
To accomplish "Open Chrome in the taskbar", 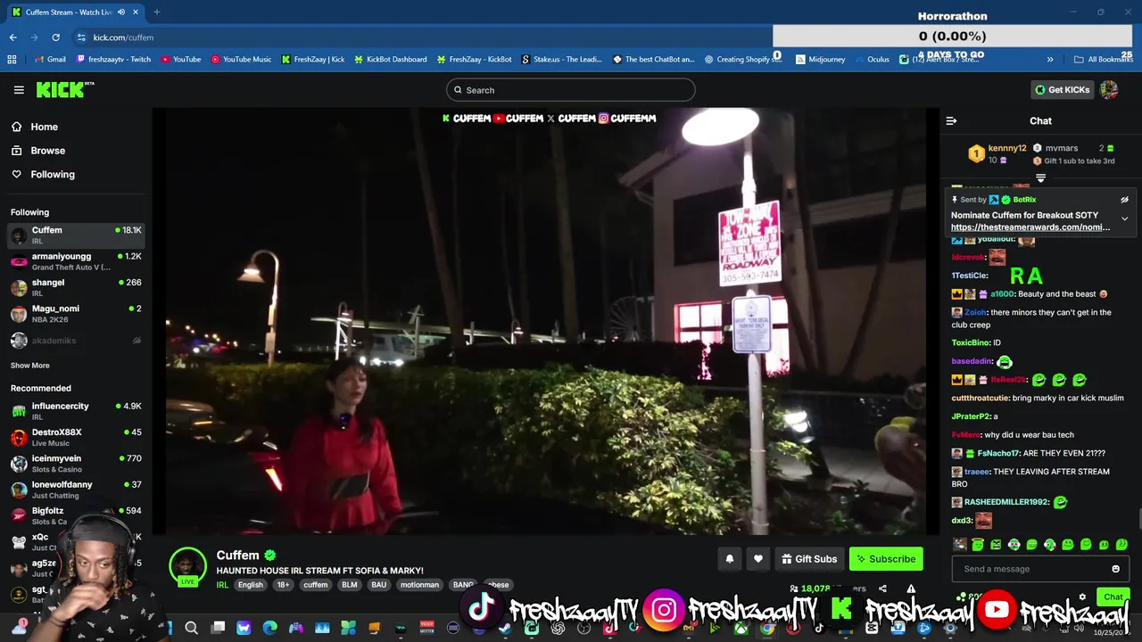I will click(x=767, y=629).
